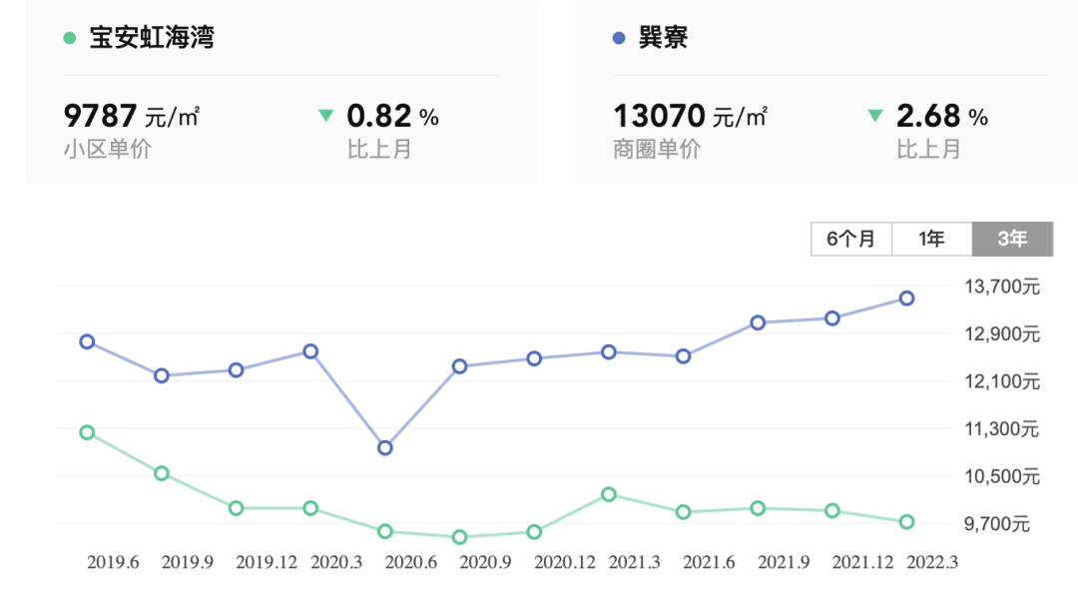Screen dimensions: 1078x600
Task: Click the green data point above 2019.9
Action: pos(162,473)
